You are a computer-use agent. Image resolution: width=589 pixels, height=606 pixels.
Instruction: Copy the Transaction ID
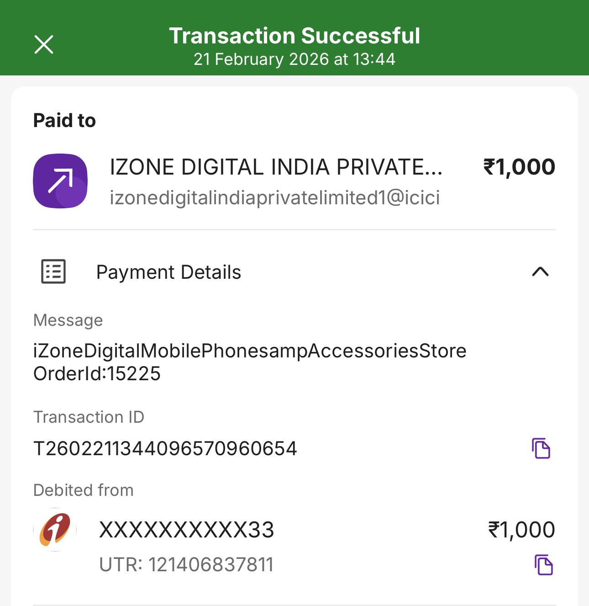541,448
